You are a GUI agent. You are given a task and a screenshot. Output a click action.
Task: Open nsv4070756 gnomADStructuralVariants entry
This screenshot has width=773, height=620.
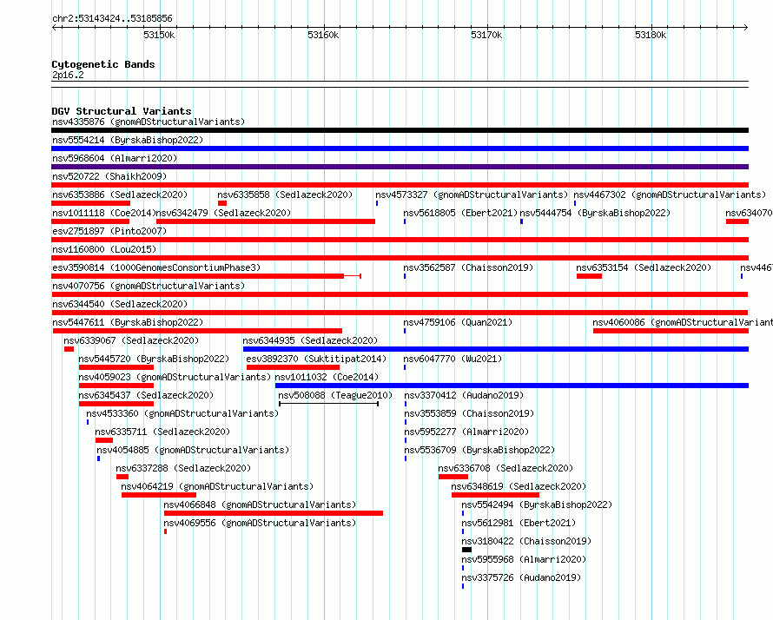[x=149, y=286]
